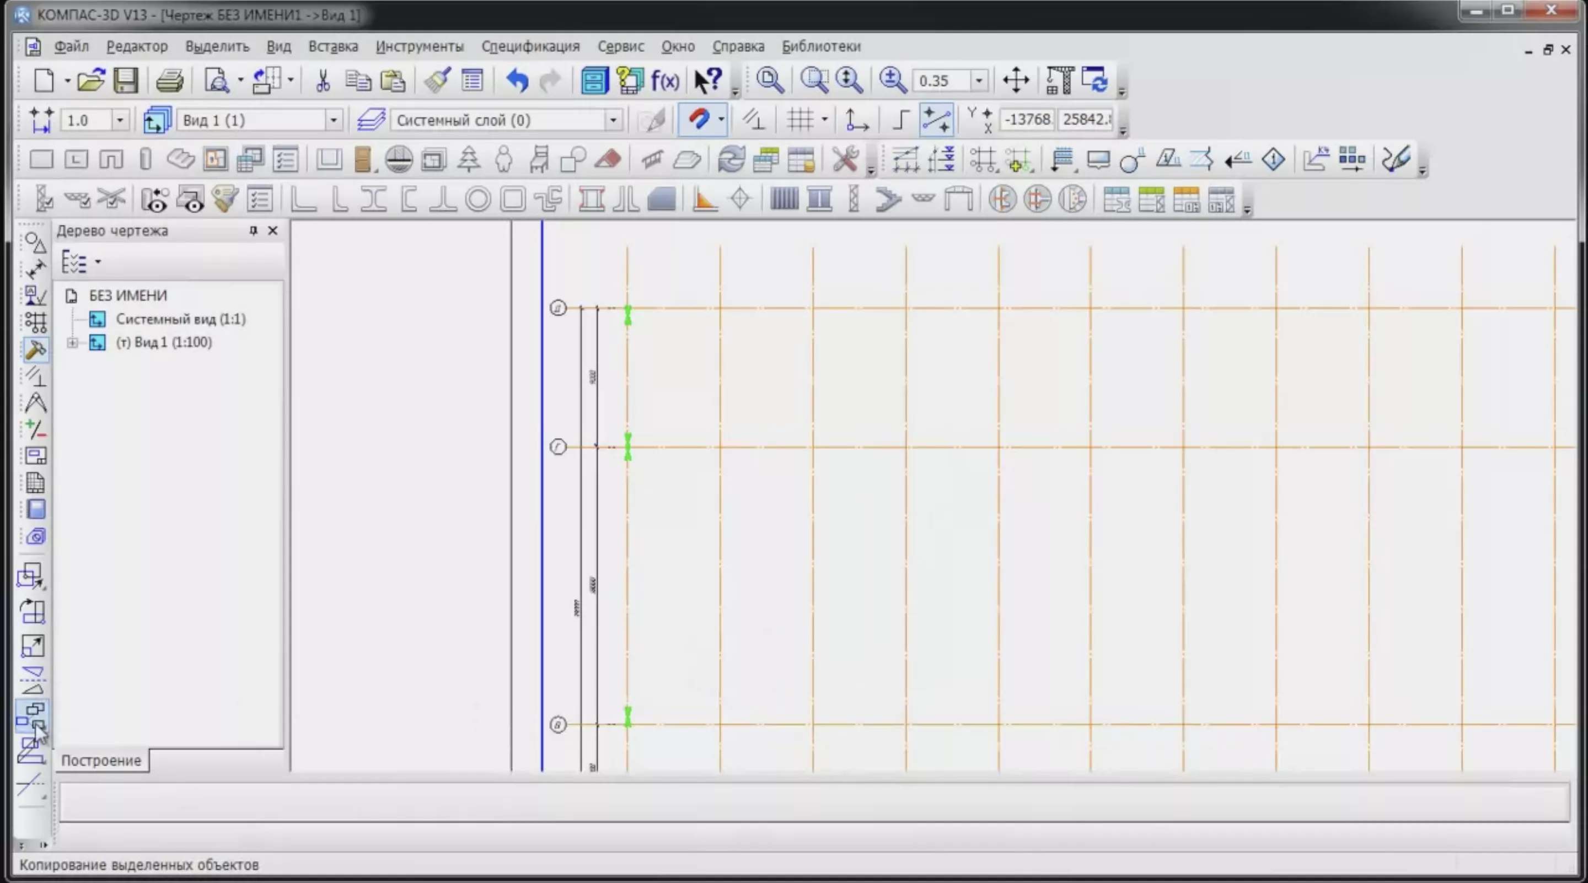Click the X coordinate field showing -13768
The height and width of the screenshot is (883, 1588).
click(x=1027, y=119)
